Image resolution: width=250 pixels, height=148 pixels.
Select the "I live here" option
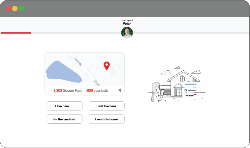pyautogui.click(x=65, y=106)
